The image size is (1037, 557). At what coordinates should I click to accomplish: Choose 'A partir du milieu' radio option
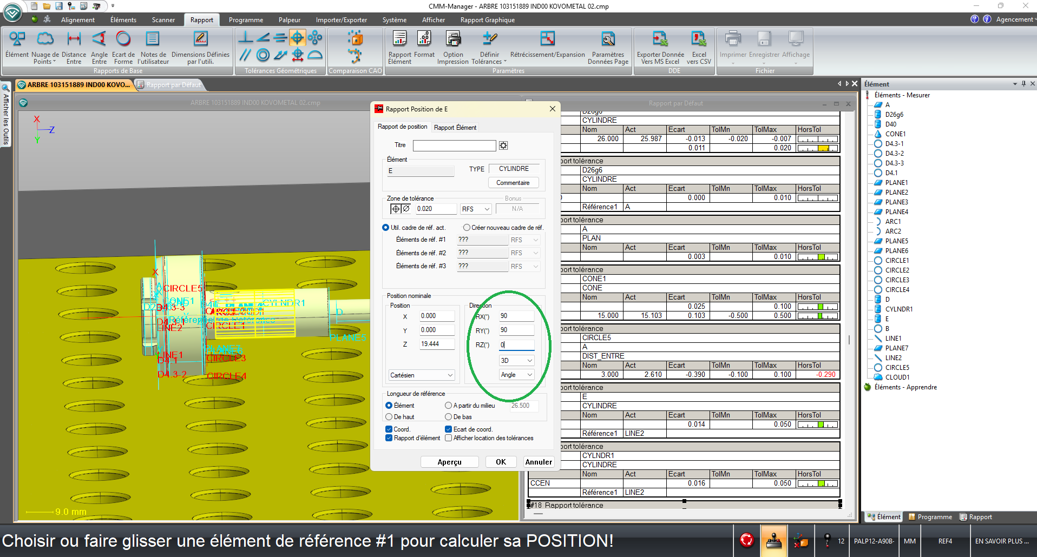(448, 406)
